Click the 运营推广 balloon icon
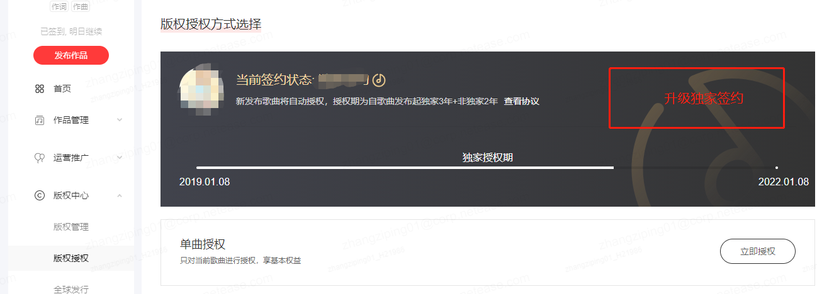Image resolution: width=817 pixels, height=294 pixels. pos(39,158)
